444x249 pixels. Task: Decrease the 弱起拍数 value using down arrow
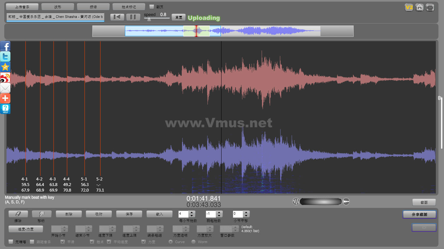219,216
